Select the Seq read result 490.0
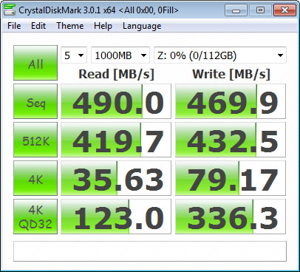 116,101
